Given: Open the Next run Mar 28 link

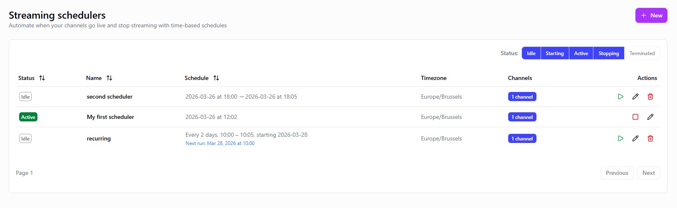Looking at the screenshot, I should 220,143.
